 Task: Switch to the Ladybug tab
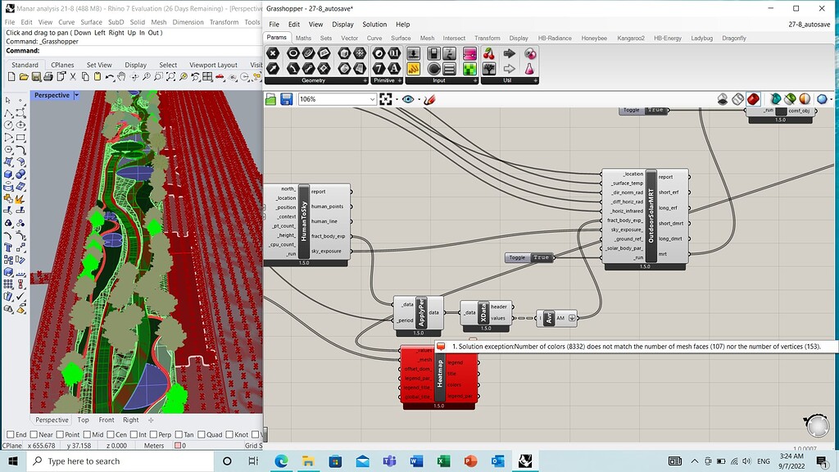pyautogui.click(x=701, y=38)
